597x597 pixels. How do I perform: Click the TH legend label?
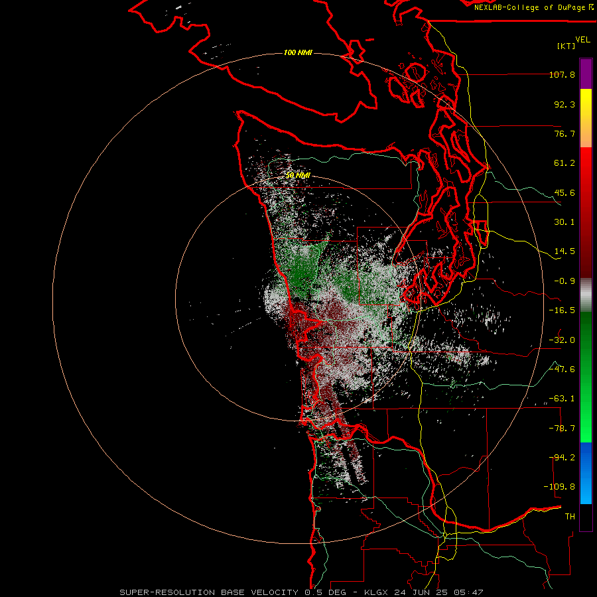[570, 517]
